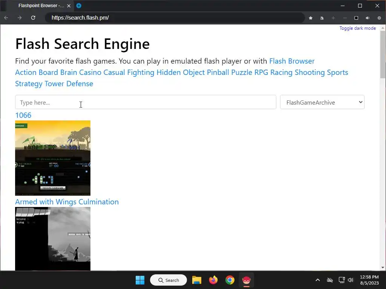Screen dimensions: 386x289
Task: Launch Firefox from the taskbar
Action: 213,280
